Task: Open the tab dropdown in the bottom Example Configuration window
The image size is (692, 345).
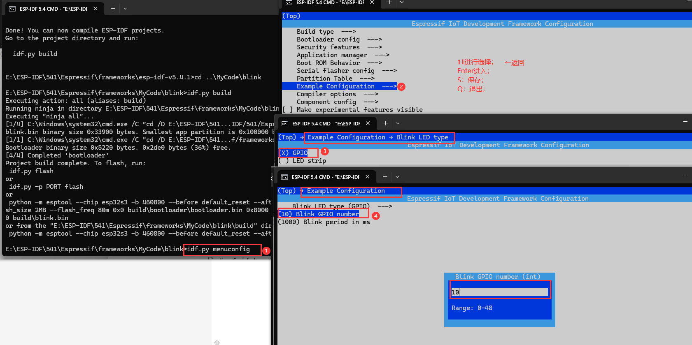Action: tap(397, 177)
